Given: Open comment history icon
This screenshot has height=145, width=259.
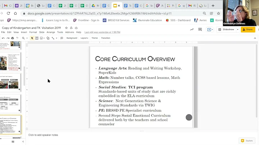Looking at the screenshot, I should pyautogui.click(x=200, y=29).
